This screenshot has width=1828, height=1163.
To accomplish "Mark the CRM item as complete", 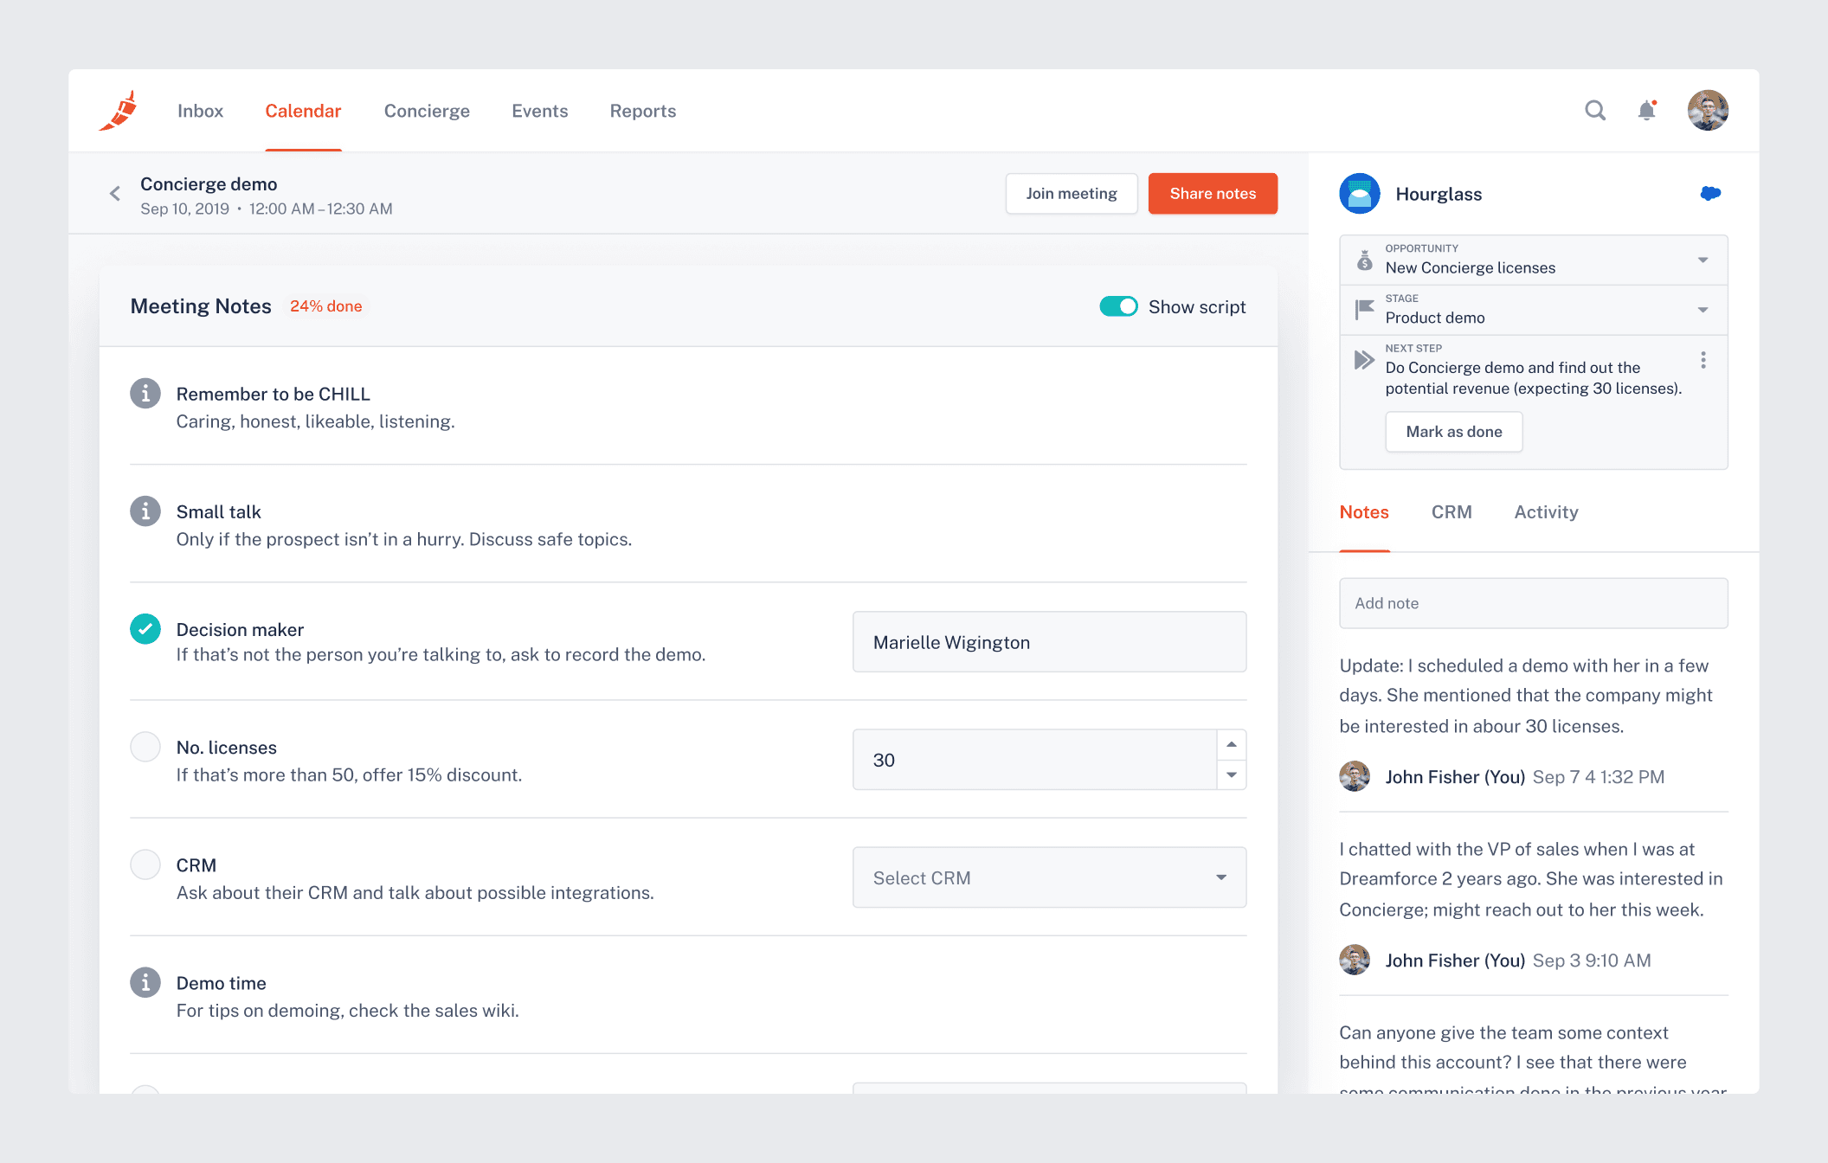I will pyautogui.click(x=145, y=864).
